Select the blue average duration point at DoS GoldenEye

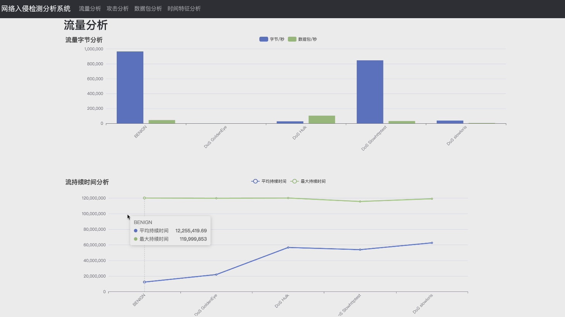[216, 274]
